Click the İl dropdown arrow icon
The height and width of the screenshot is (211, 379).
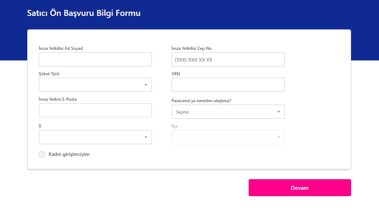146,137
